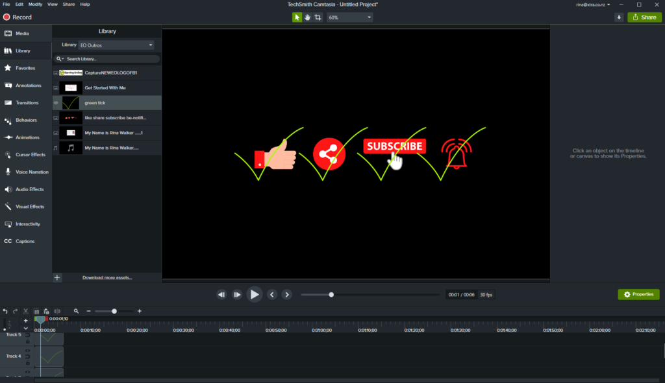
Task: Open the search filter magnifier dropdown
Action: point(60,59)
